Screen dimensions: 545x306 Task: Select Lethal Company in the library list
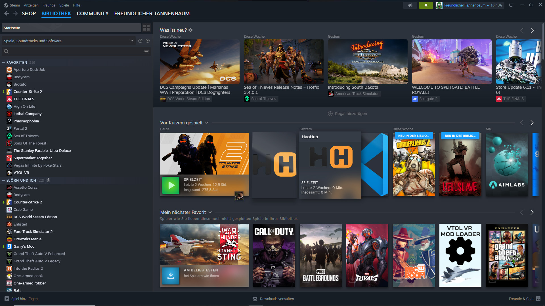point(28,114)
